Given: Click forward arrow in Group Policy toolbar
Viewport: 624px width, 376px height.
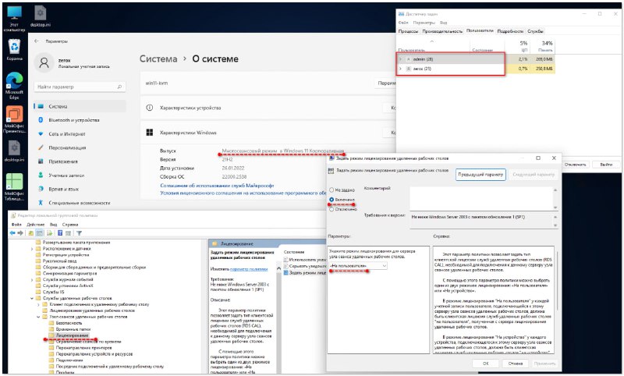Looking at the screenshot, I should coord(20,233).
